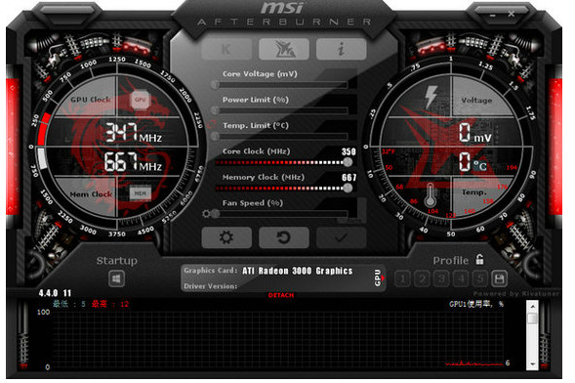Click the graph scrollbar up arrow
This screenshot has height=383, width=575.
[x=532, y=306]
